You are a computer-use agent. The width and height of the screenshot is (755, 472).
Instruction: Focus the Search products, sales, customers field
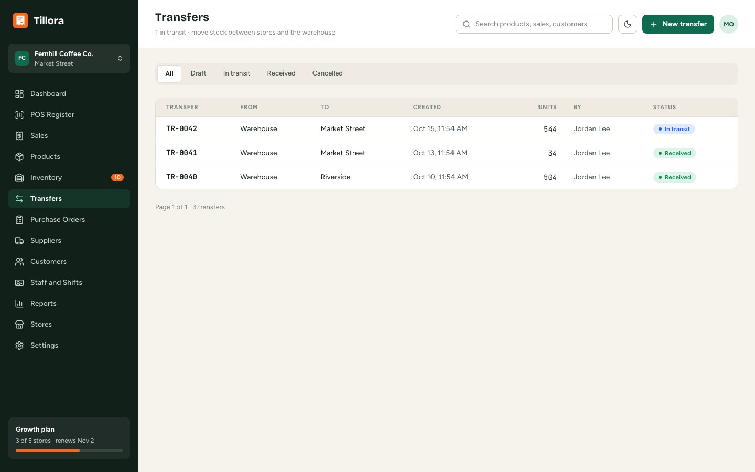pos(534,24)
